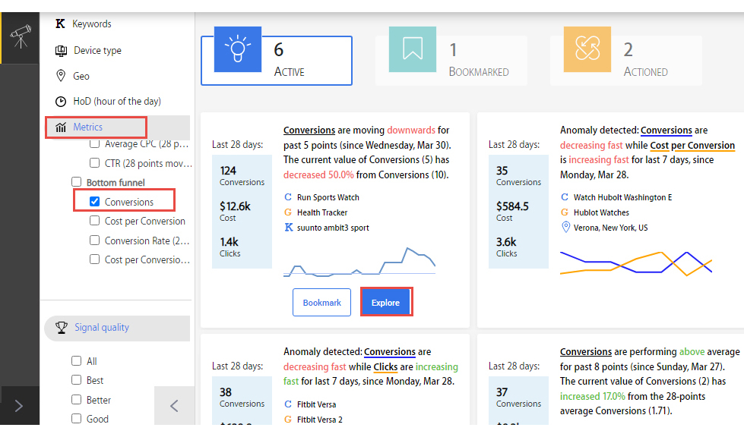This screenshot has height=437, width=744.
Task: Check the Bottom funnel checkbox
Action: pos(77,182)
